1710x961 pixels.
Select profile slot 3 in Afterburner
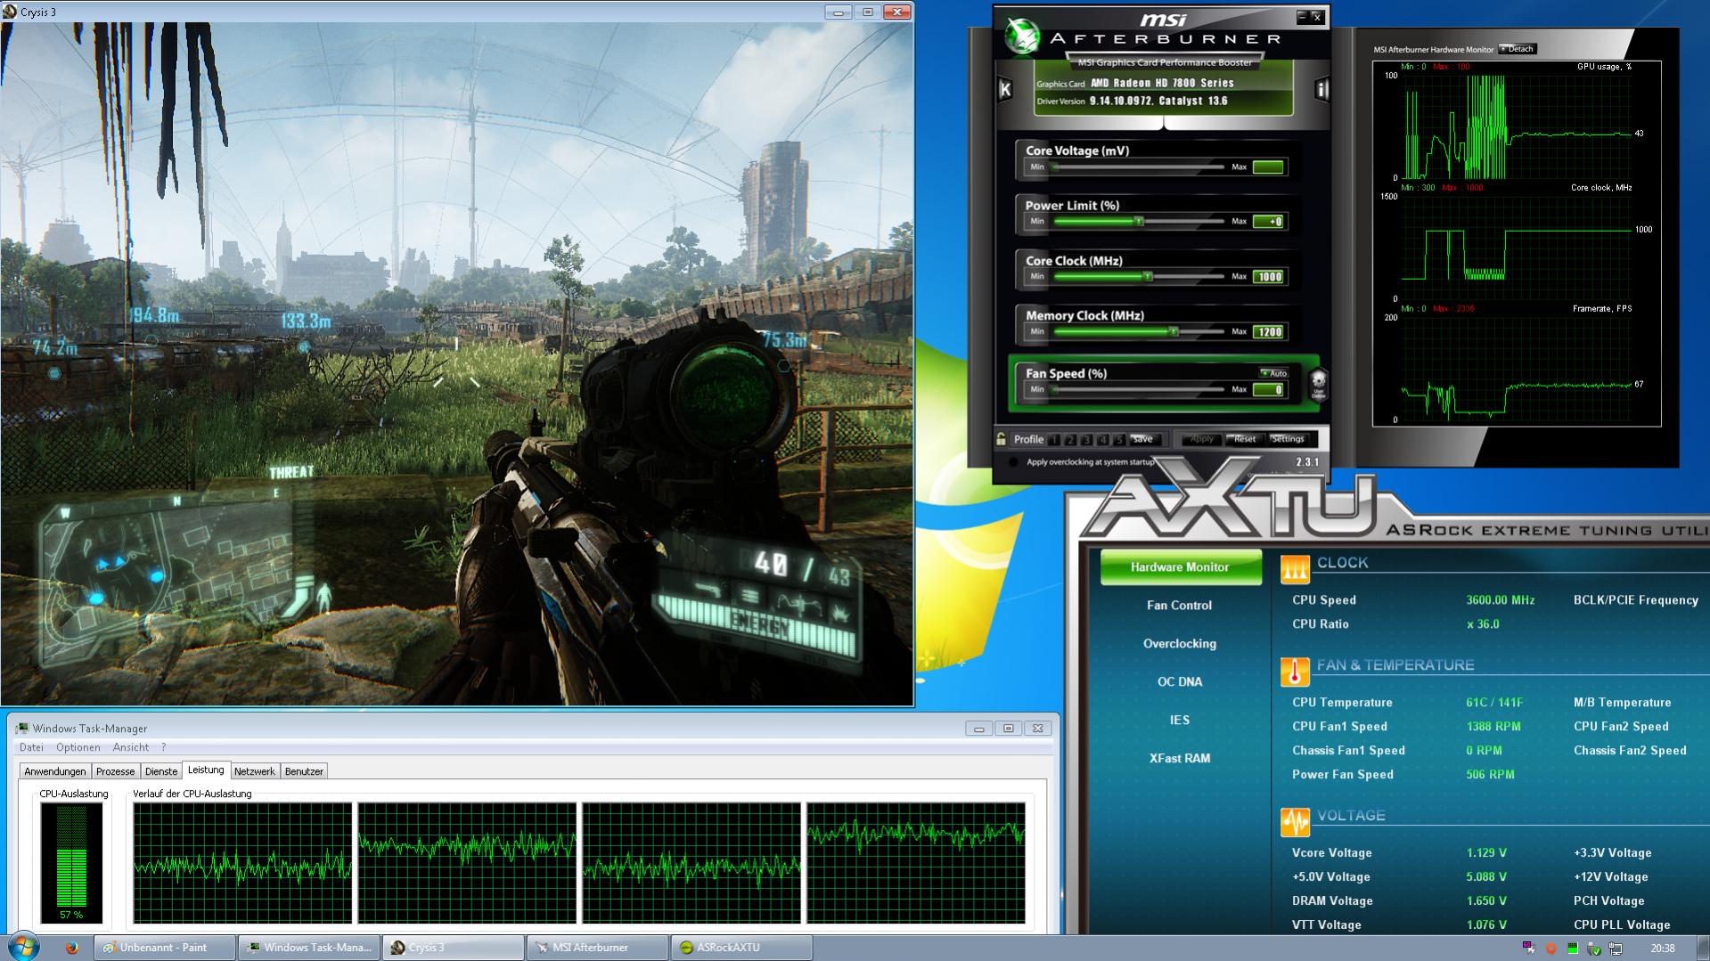coord(1087,440)
